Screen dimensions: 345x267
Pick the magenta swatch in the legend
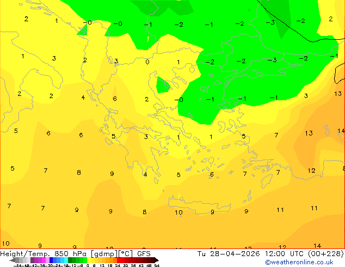pyautogui.click(x=44, y=260)
